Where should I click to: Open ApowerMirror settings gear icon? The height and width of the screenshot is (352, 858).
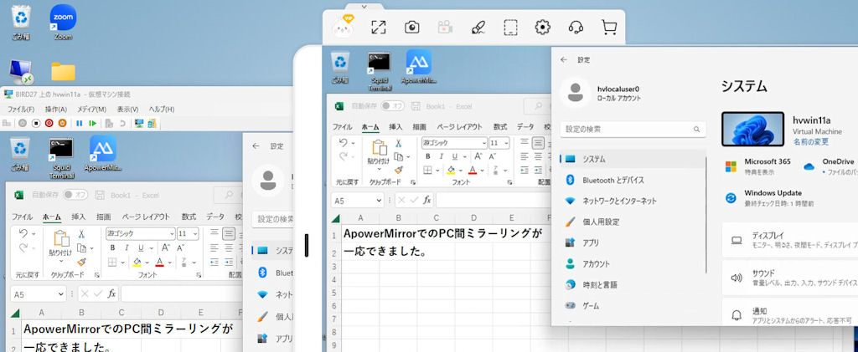click(542, 28)
